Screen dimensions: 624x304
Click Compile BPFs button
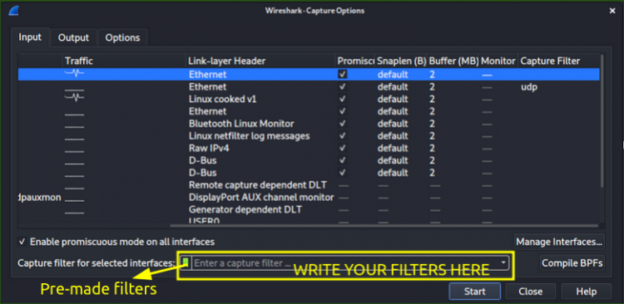click(572, 262)
